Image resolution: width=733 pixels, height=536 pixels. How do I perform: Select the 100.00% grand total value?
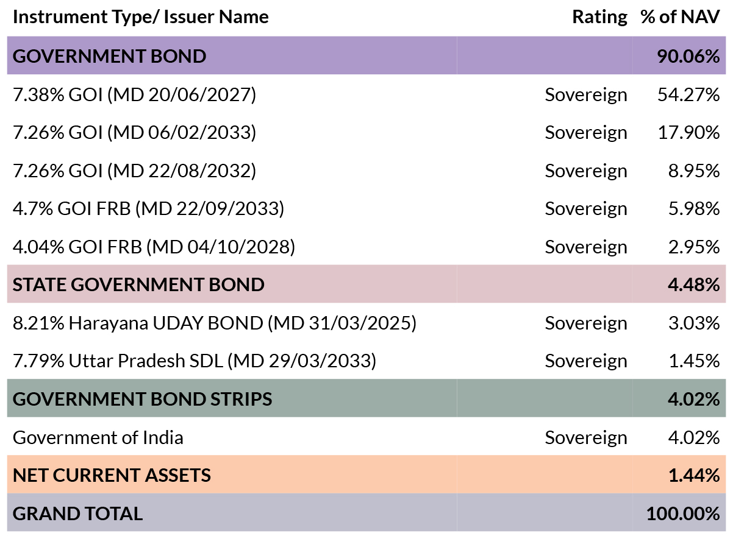pyautogui.click(x=683, y=513)
